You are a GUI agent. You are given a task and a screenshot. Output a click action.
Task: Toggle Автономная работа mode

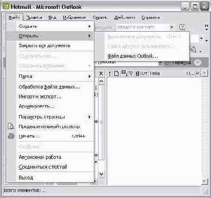tap(50, 157)
